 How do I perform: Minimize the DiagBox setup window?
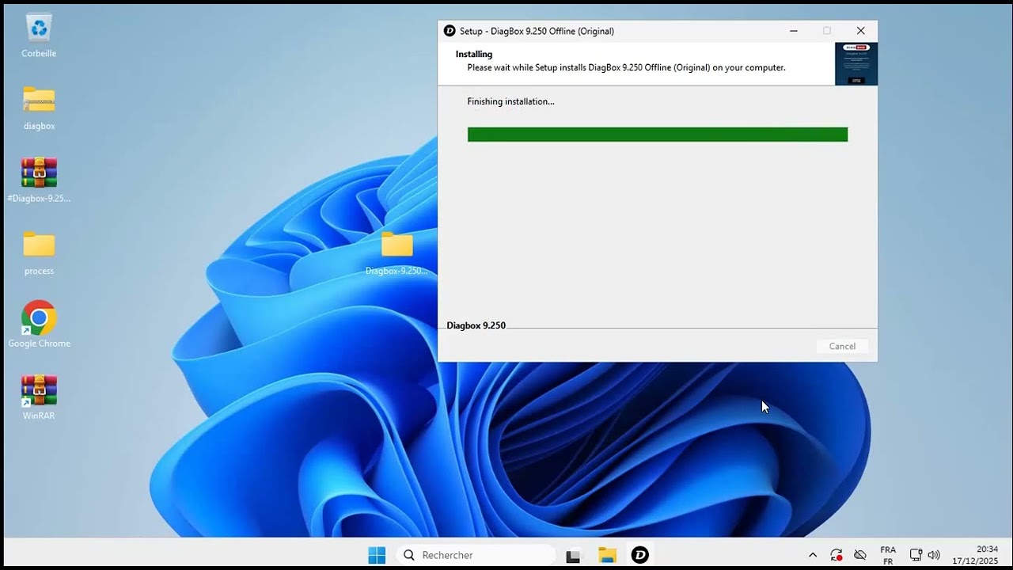tap(794, 31)
